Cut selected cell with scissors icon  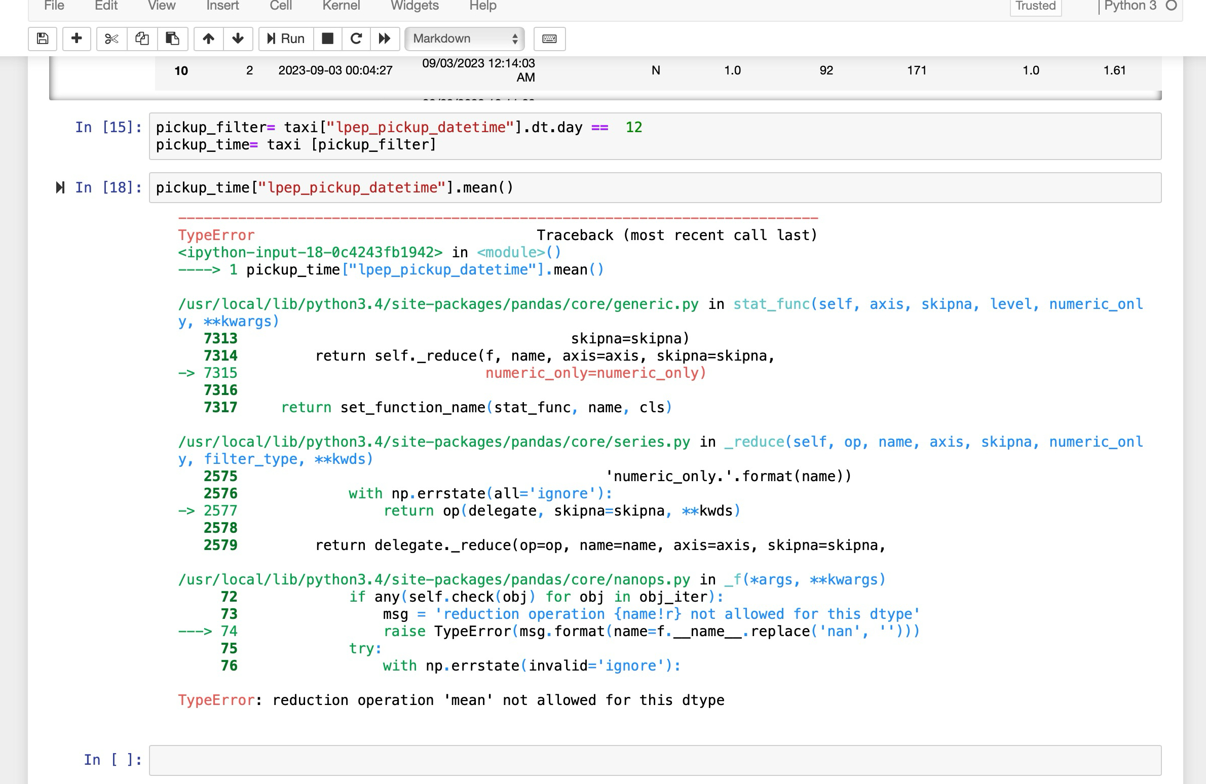coord(111,38)
